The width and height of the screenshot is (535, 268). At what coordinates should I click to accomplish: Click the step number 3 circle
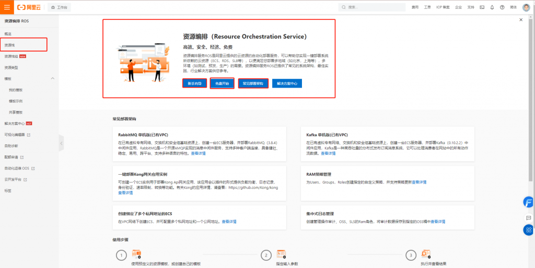point(411,255)
